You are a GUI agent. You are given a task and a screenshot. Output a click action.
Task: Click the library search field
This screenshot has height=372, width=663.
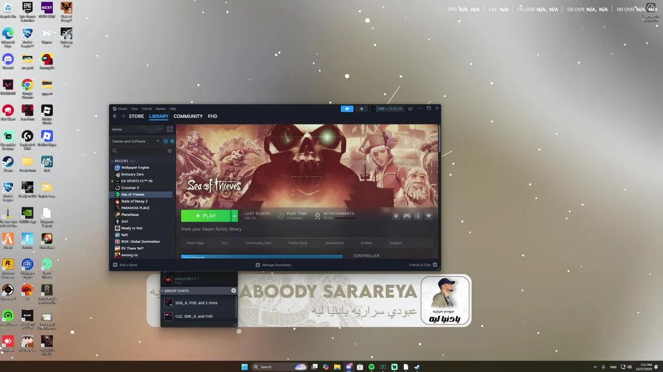[x=138, y=151]
